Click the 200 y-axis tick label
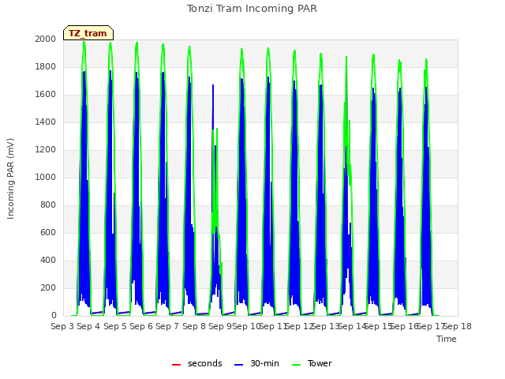Viewport: 505px width, 379px height. point(48,287)
